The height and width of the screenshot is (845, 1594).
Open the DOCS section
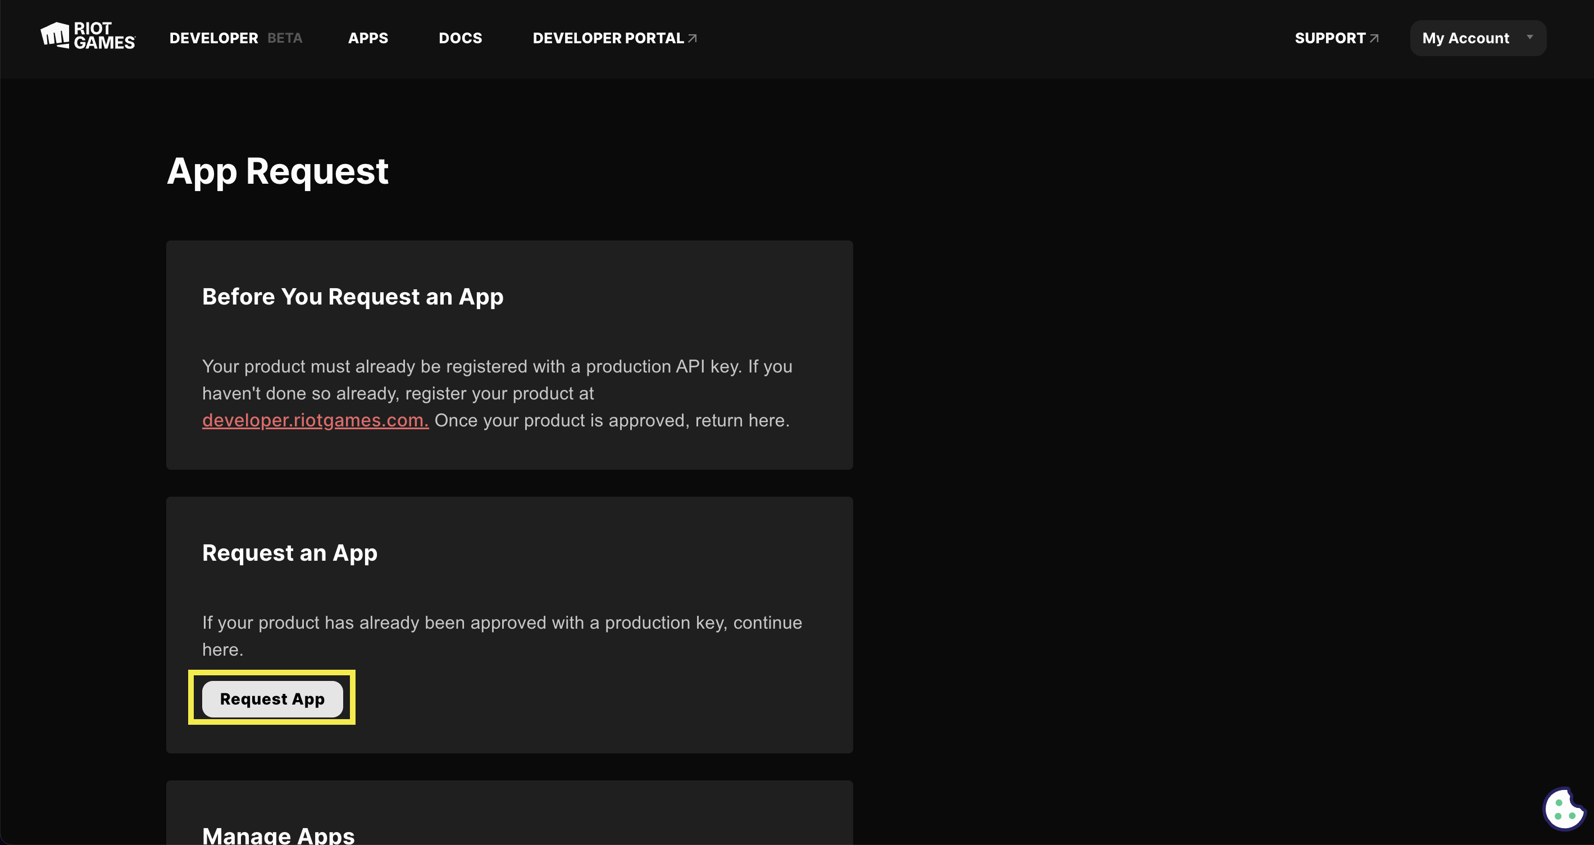[461, 38]
